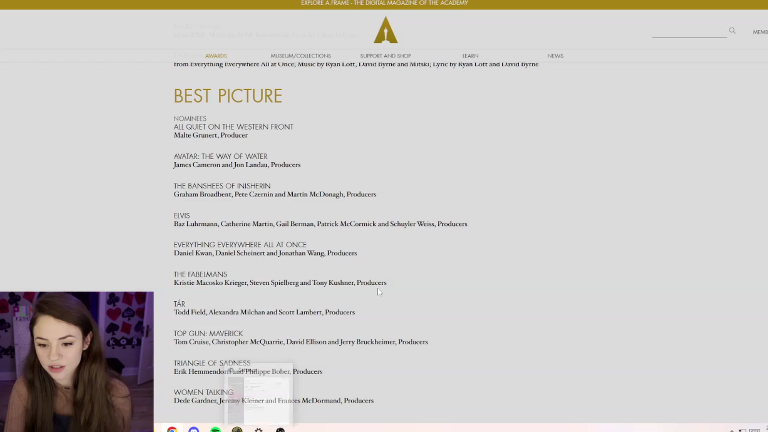Click Daniel Kwan producers credit line

click(x=265, y=253)
